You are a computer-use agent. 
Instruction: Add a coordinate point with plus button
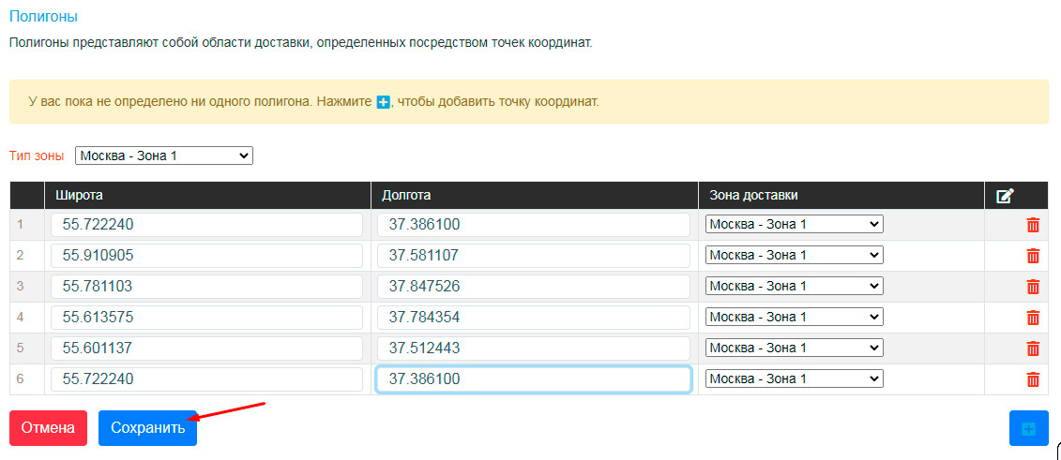tap(1028, 428)
